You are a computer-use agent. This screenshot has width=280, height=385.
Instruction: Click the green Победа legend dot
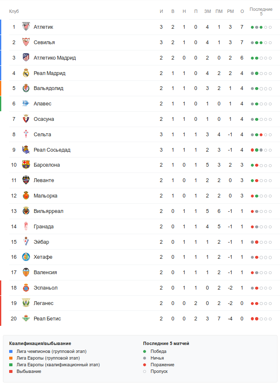tap(145, 351)
